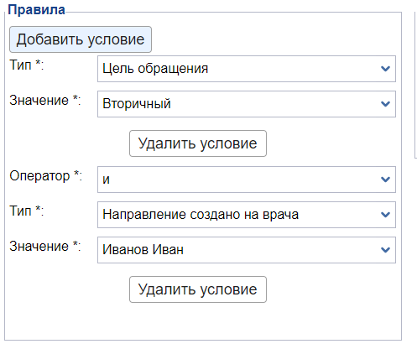This screenshot has height=349, width=417.
Task: Click the chevron on 'Цель обращения' field
Action: pyautogui.click(x=385, y=69)
